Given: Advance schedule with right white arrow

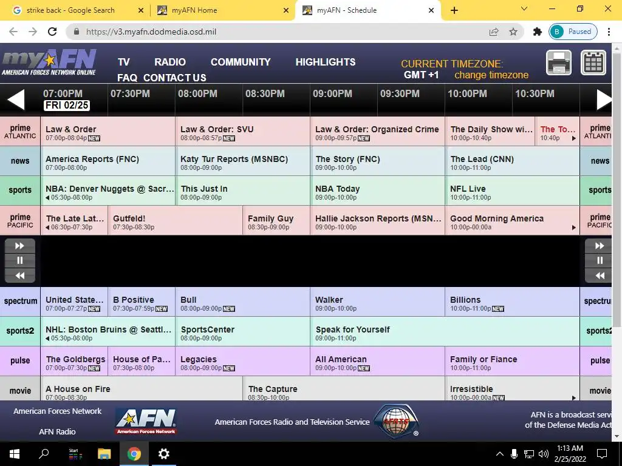Looking at the screenshot, I should pos(604,100).
